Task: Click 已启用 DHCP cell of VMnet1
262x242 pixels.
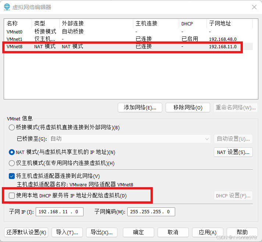Action: [x=190, y=39]
